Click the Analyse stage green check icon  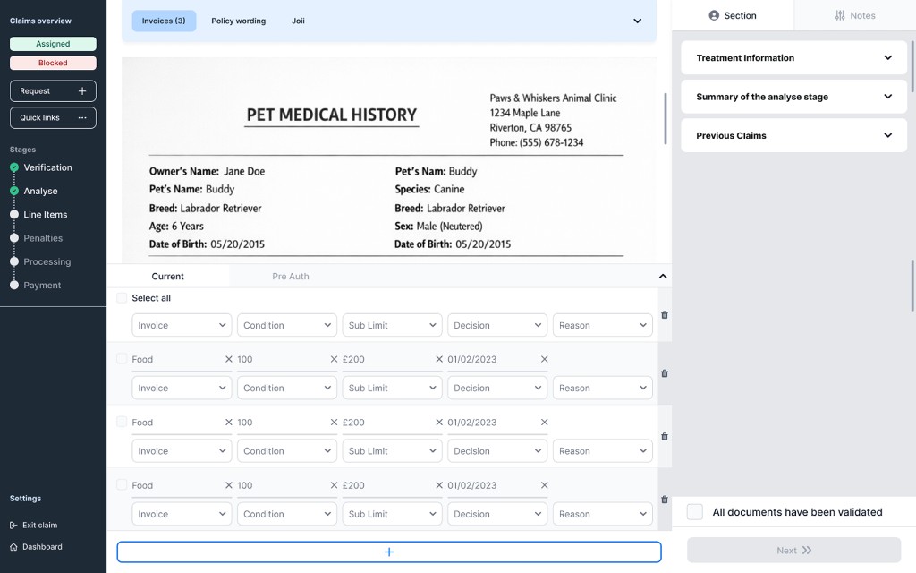click(x=14, y=192)
